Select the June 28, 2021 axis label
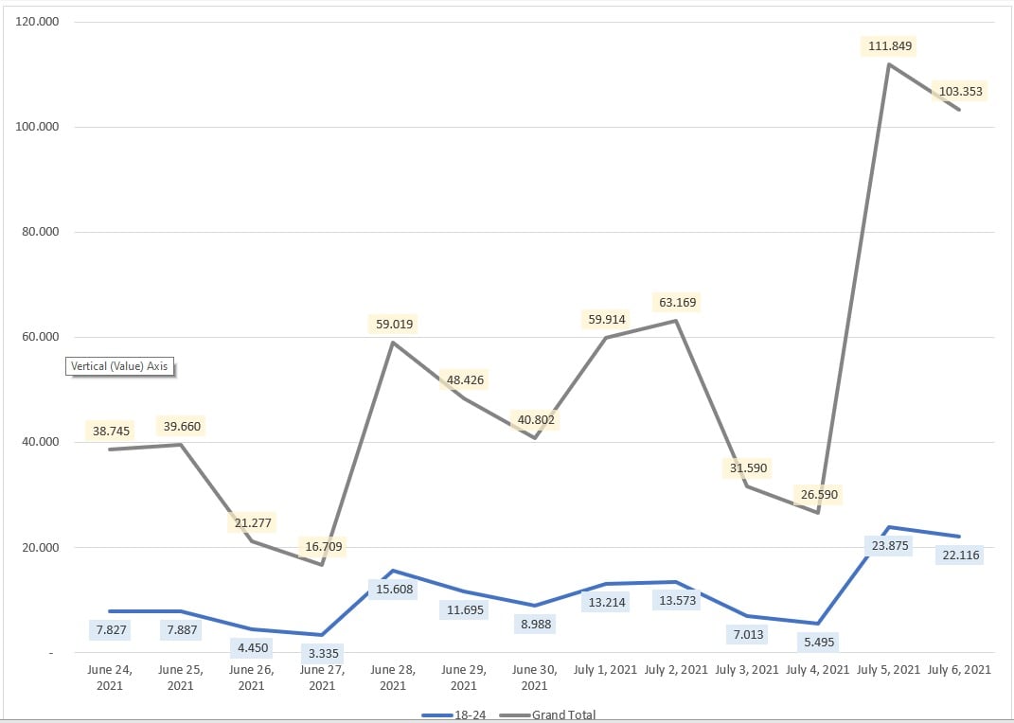Image resolution: width=1014 pixels, height=723 pixels. [393, 677]
